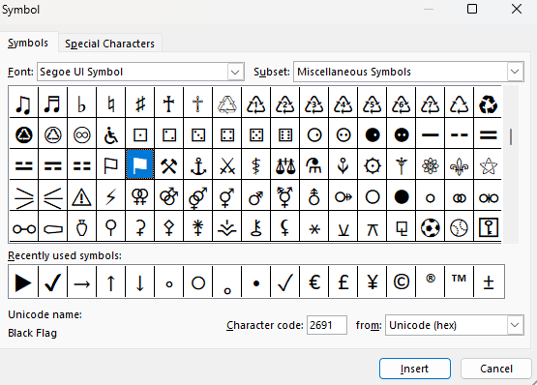Viewport: 537px width, 385px height.
Task: Select the highlighted black flag symbol
Action: [139, 164]
